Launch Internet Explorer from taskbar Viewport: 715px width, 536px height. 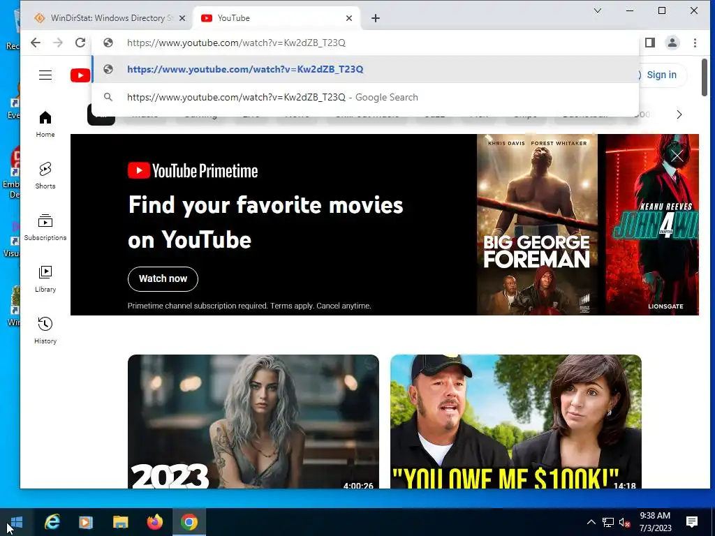52,522
